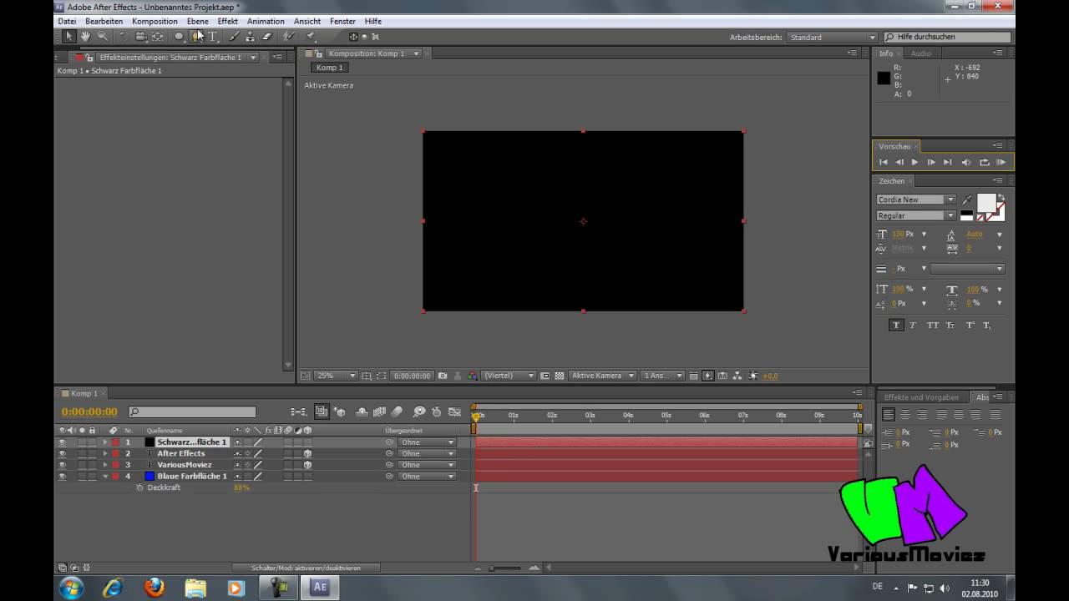Enable All Caps TT style

coord(933,325)
